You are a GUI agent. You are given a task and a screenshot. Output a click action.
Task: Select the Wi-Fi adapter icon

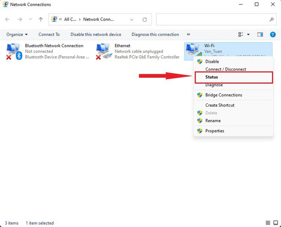pyautogui.click(x=194, y=50)
